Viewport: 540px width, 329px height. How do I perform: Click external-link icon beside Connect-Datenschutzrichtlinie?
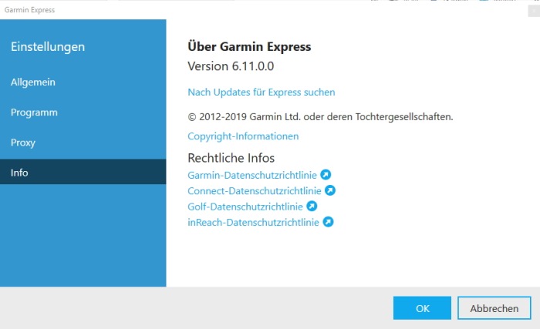(330, 190)
